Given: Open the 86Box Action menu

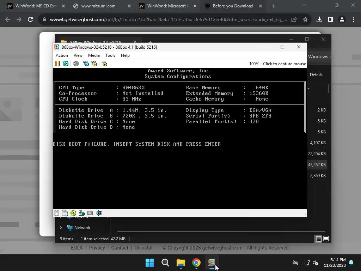Looking at the screenshot, I should (62, 55).
